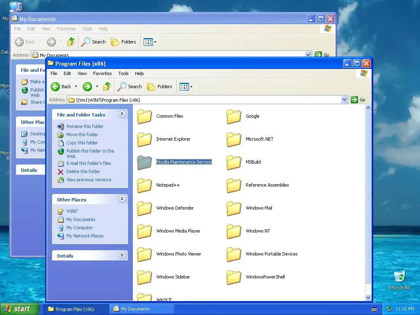This screenshot has width=420, height=315.
Task: Select Windows Portable Devices folder icon
Action: (234, 255)
